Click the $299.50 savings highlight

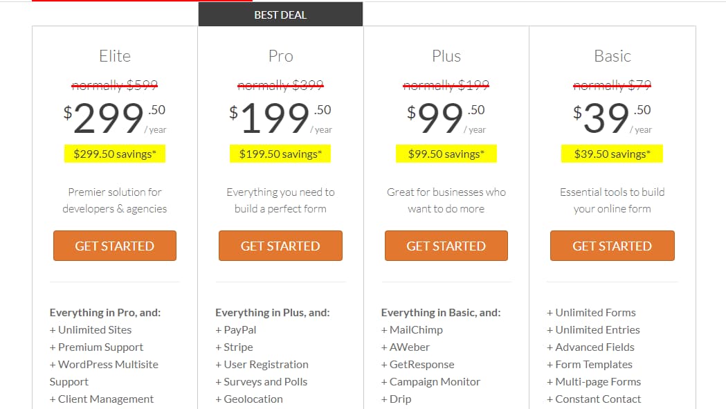pos(114,153)
